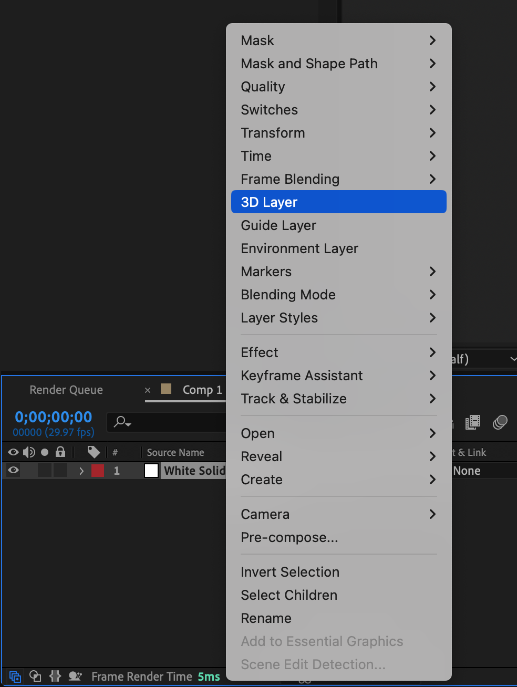Image resolution: width=517 pixels, height=687 pixels.
Task: Click the layer number 1 cell
Action: tap(117, 471)
